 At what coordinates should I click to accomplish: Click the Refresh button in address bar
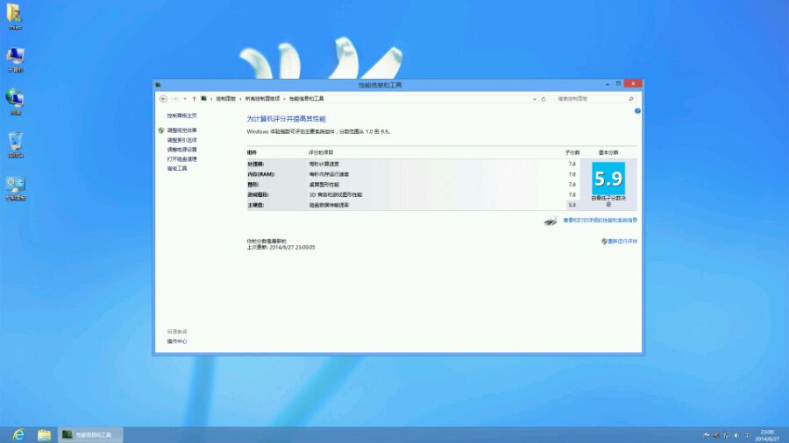[x=544, y=99]
